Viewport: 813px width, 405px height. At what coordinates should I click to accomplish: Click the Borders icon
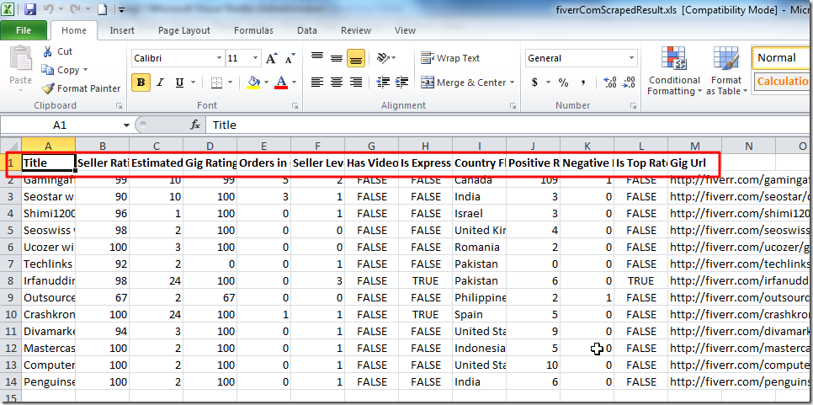pyautogui.click(x=217, y=83)
